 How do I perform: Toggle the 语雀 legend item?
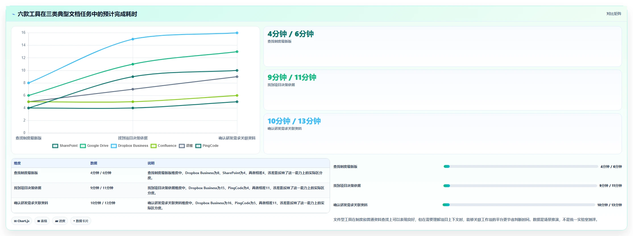[x=186, y=146]
